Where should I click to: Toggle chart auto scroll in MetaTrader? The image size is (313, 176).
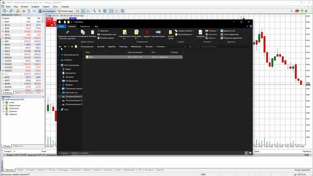tap(111, 11)
